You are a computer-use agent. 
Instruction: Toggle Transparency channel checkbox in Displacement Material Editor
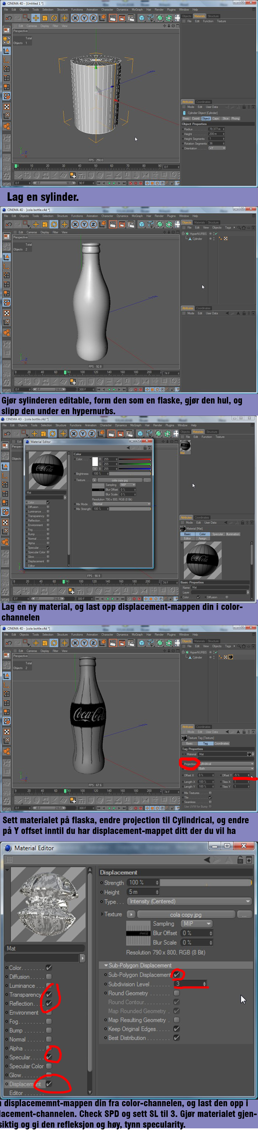[49, 995]
